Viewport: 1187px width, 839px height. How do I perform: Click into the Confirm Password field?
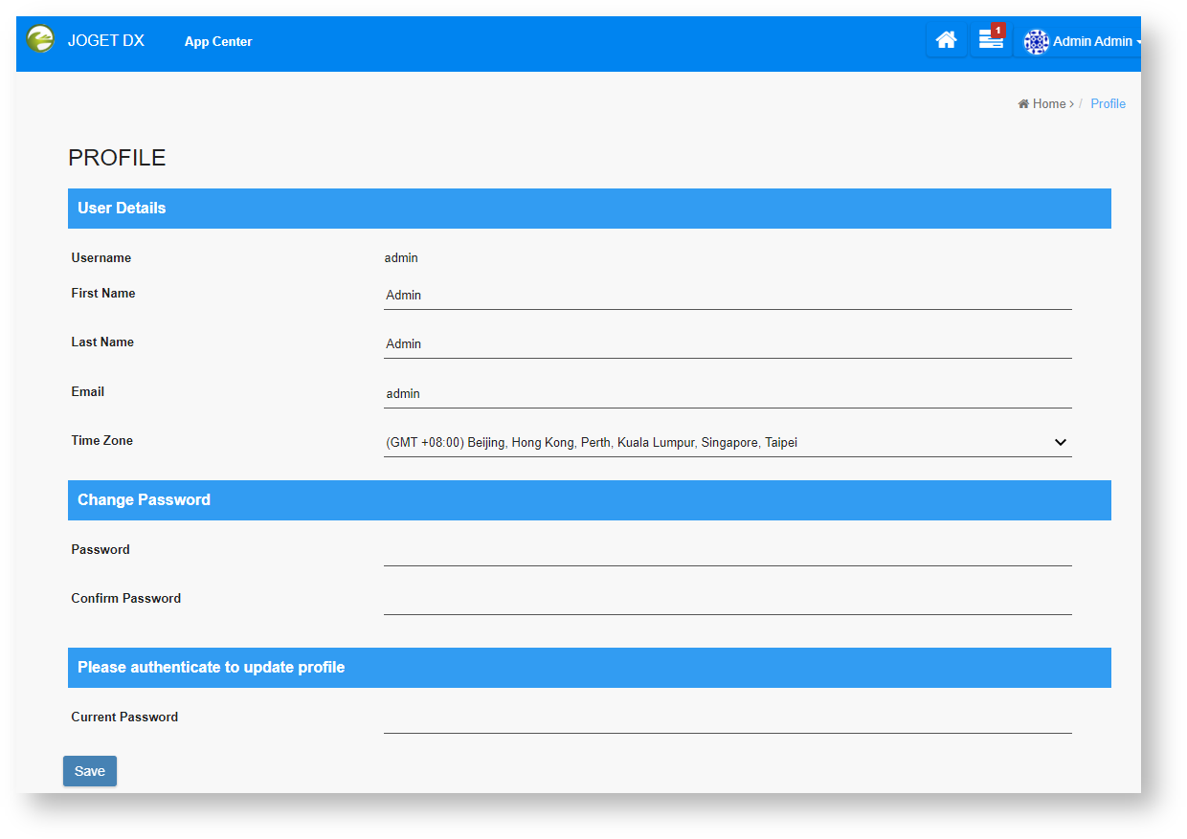pos(728,601)
